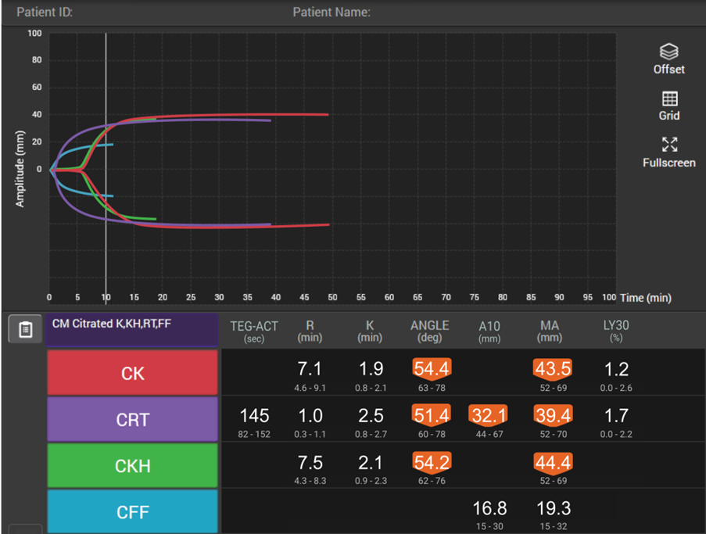Click the LY30 (%) column header
Image resolution: width=706 pixels, height=534 pixels.
pos(617,331)
